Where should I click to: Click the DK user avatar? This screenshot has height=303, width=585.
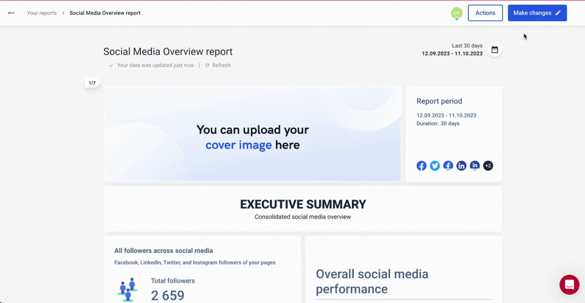[x=457, y=13]
